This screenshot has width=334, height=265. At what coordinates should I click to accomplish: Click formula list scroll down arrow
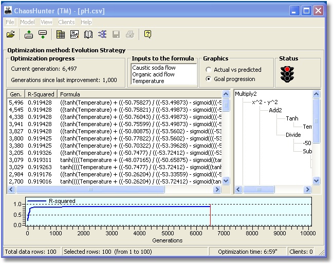[226, 181]
